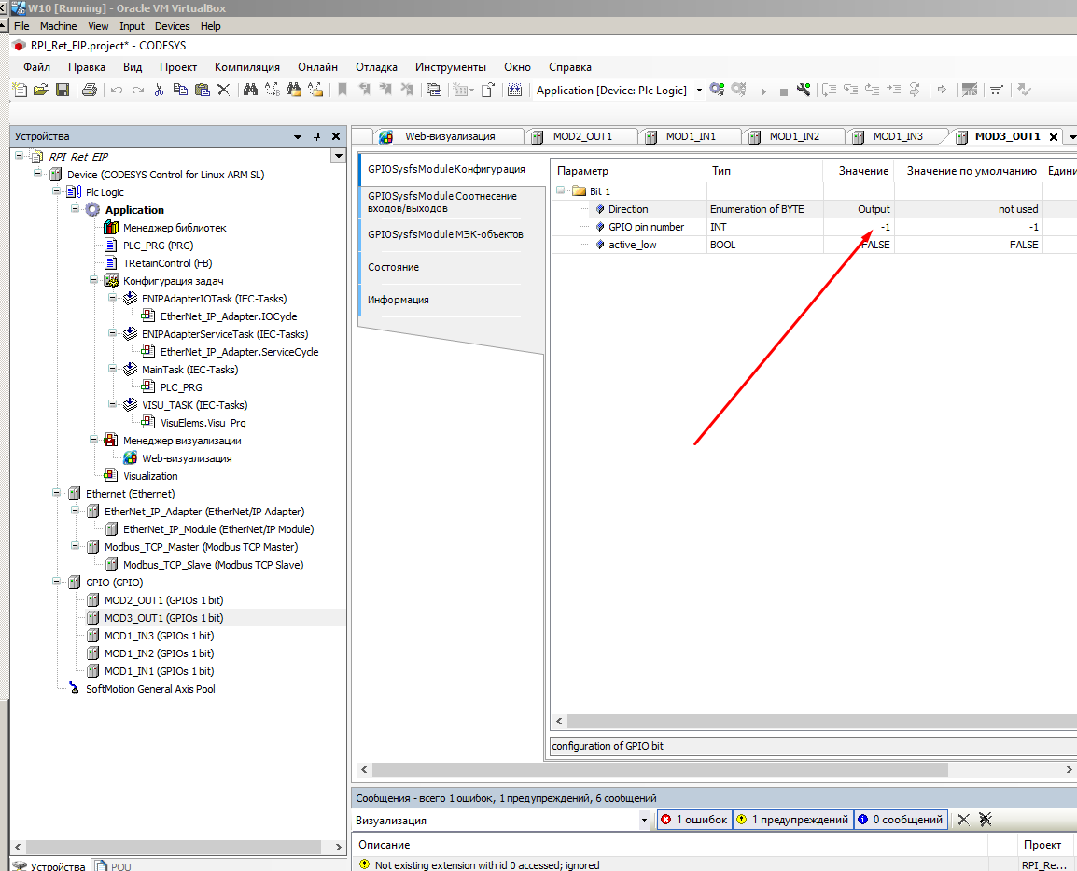Select PLC_PRG (PRG) in the device tree
This screenshot has height=871, width=1077.
pos(158,246)
